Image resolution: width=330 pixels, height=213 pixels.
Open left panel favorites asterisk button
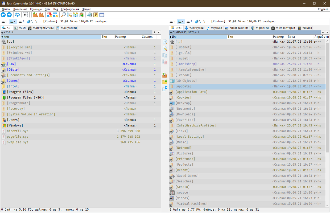pos(154,32)
